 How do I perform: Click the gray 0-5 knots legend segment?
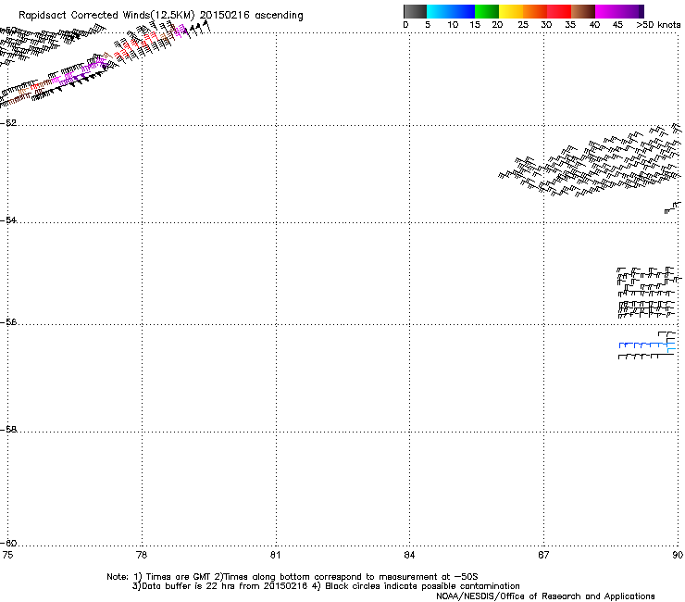pos(415,11)
